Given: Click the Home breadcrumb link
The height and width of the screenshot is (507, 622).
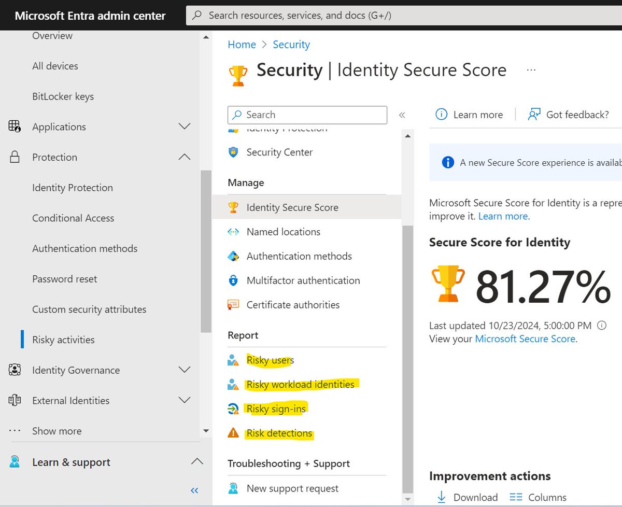Looking at the screenshot, I should point(242,45).
